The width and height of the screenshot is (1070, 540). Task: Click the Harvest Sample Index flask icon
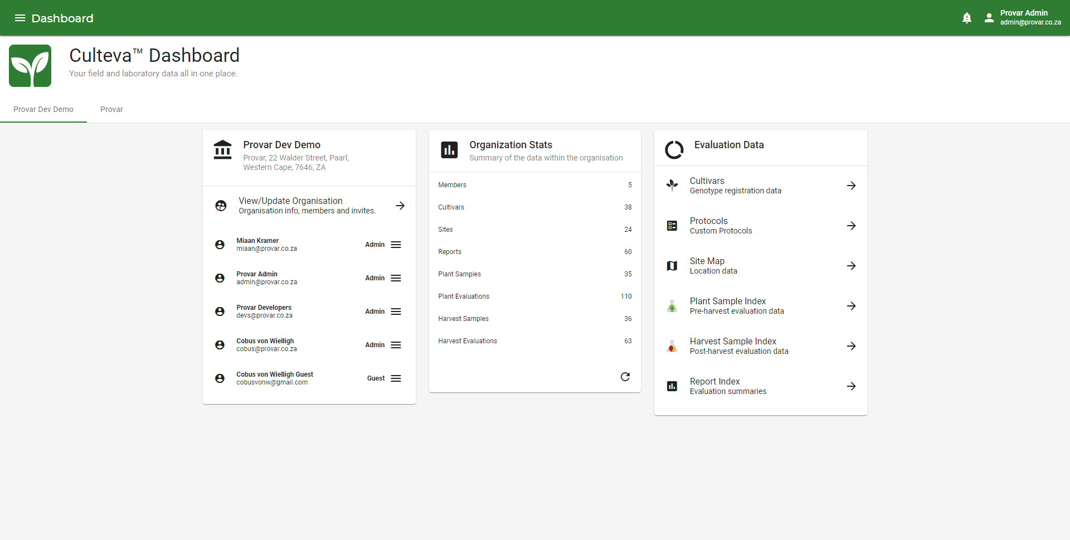pos(672,346)
